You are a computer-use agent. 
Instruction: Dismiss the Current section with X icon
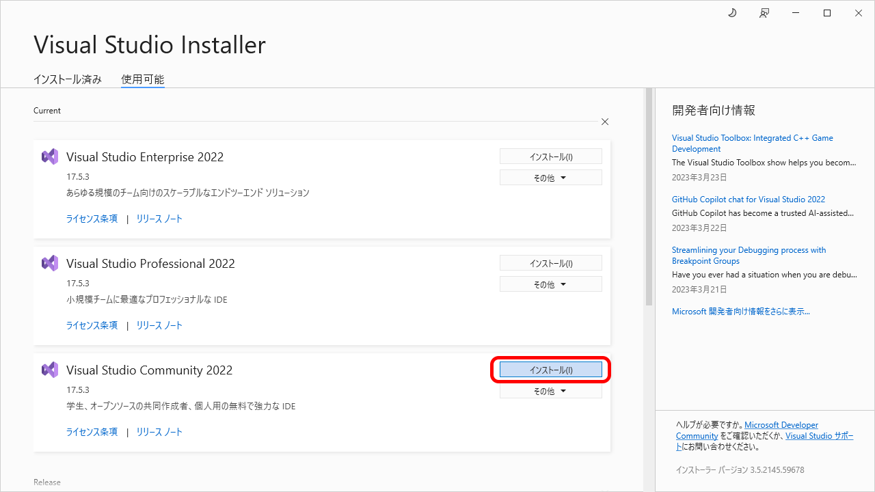tap(605, 122)
